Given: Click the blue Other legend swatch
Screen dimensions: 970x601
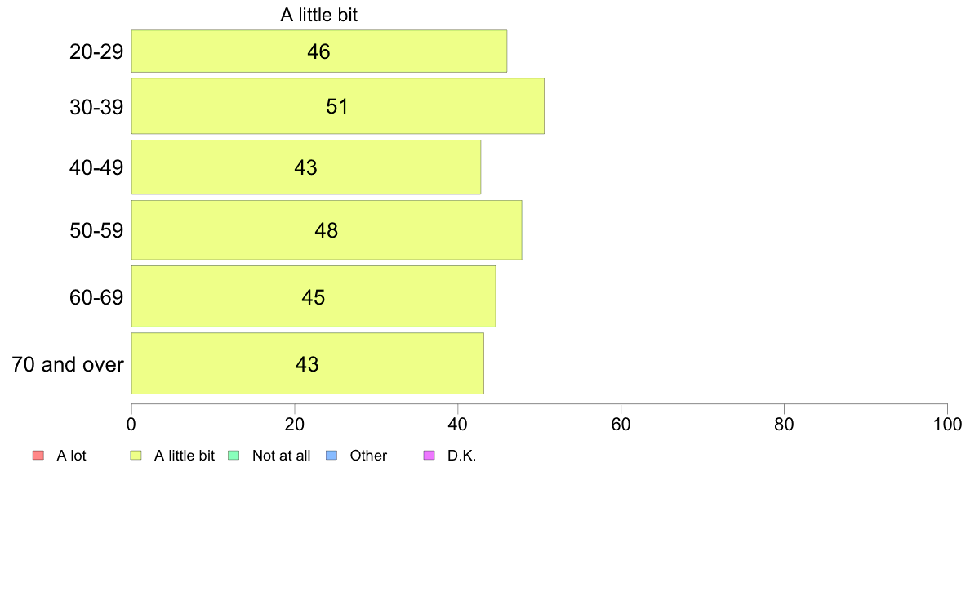Looking at the screenshot, I should tap(331, 456).
